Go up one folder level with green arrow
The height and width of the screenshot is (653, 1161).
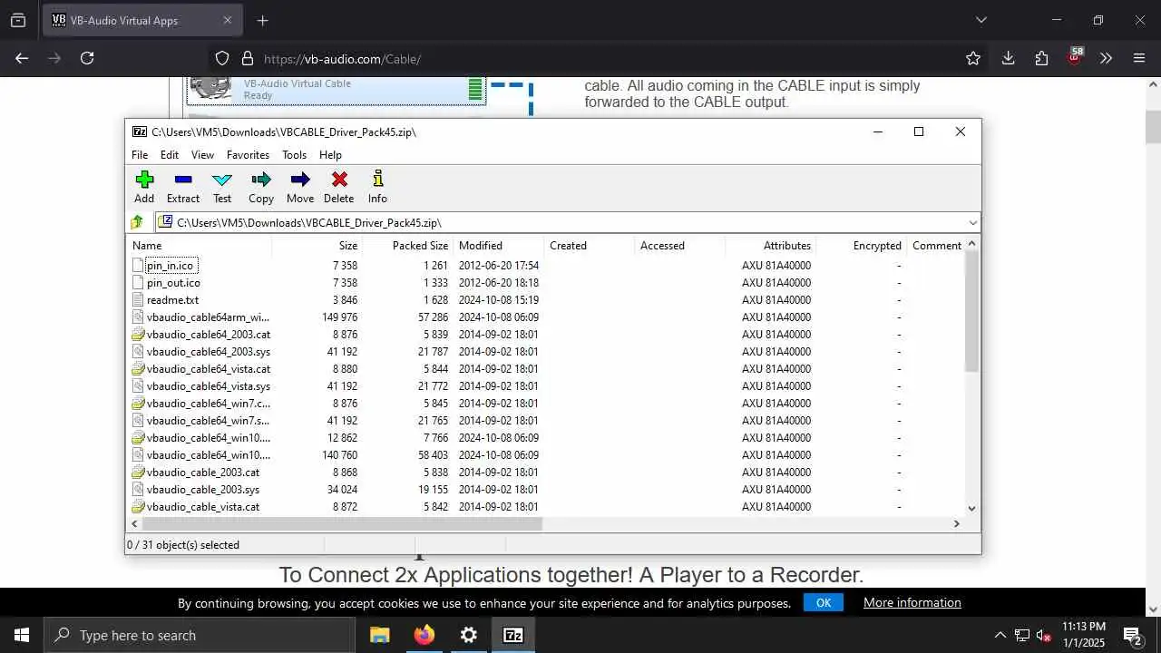click(137, 222)
